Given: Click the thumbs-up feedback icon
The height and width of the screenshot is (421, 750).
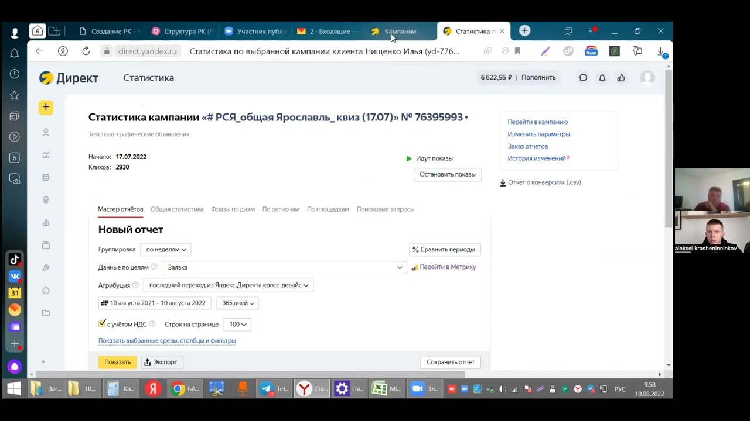Looking at the screenshot, I should pyautogui.click(x=621, y=77).
